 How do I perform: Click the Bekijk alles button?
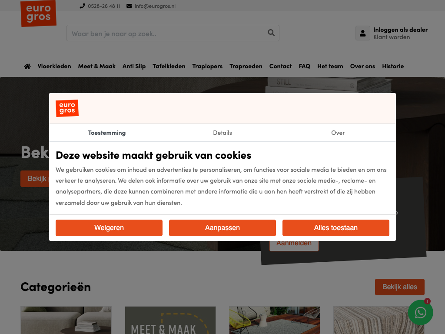pyautogui.click(x=400, y=287)
